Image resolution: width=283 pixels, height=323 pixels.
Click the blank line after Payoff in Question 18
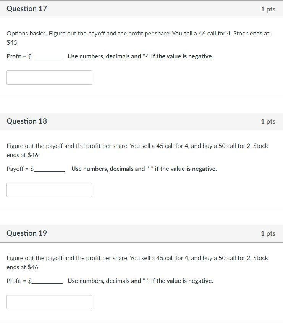pos(50,170)
